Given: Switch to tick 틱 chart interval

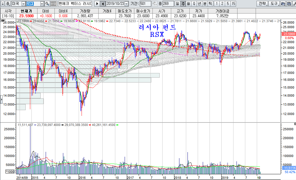Looking at the screenshot, I should pos(210,3).
